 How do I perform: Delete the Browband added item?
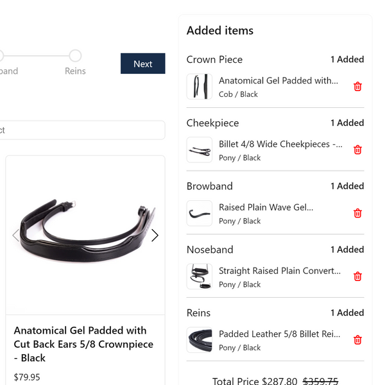tap(358, 213)
